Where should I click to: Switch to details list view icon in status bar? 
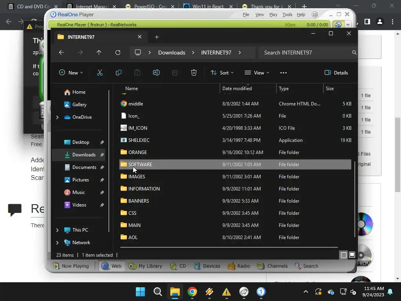coord(343,255)
